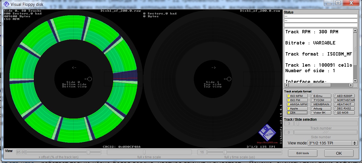Screen dimensions: 362x163
Task: Click the HxC2001 floppy logo icon
Action: point(267,133)
